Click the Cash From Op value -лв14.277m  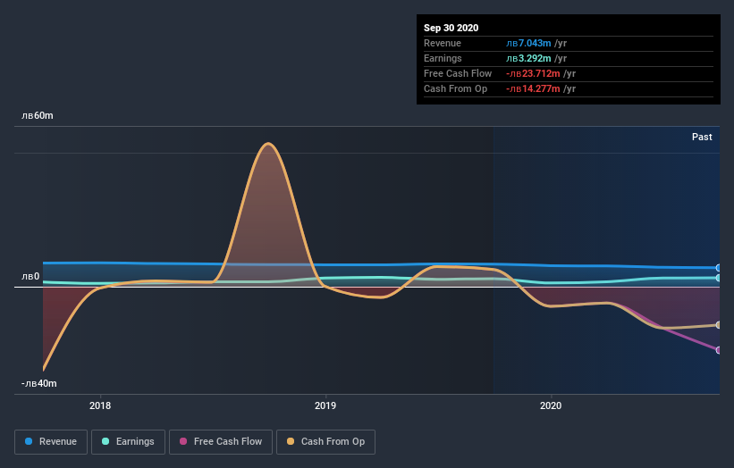[533, 88]
